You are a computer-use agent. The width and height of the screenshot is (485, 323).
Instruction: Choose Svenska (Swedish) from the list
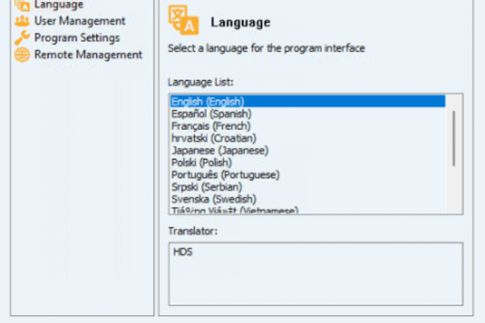308,199
